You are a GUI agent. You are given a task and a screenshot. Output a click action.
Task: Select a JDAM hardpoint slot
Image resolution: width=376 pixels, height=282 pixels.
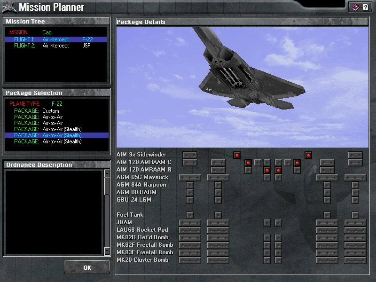[x=189, y=222]
